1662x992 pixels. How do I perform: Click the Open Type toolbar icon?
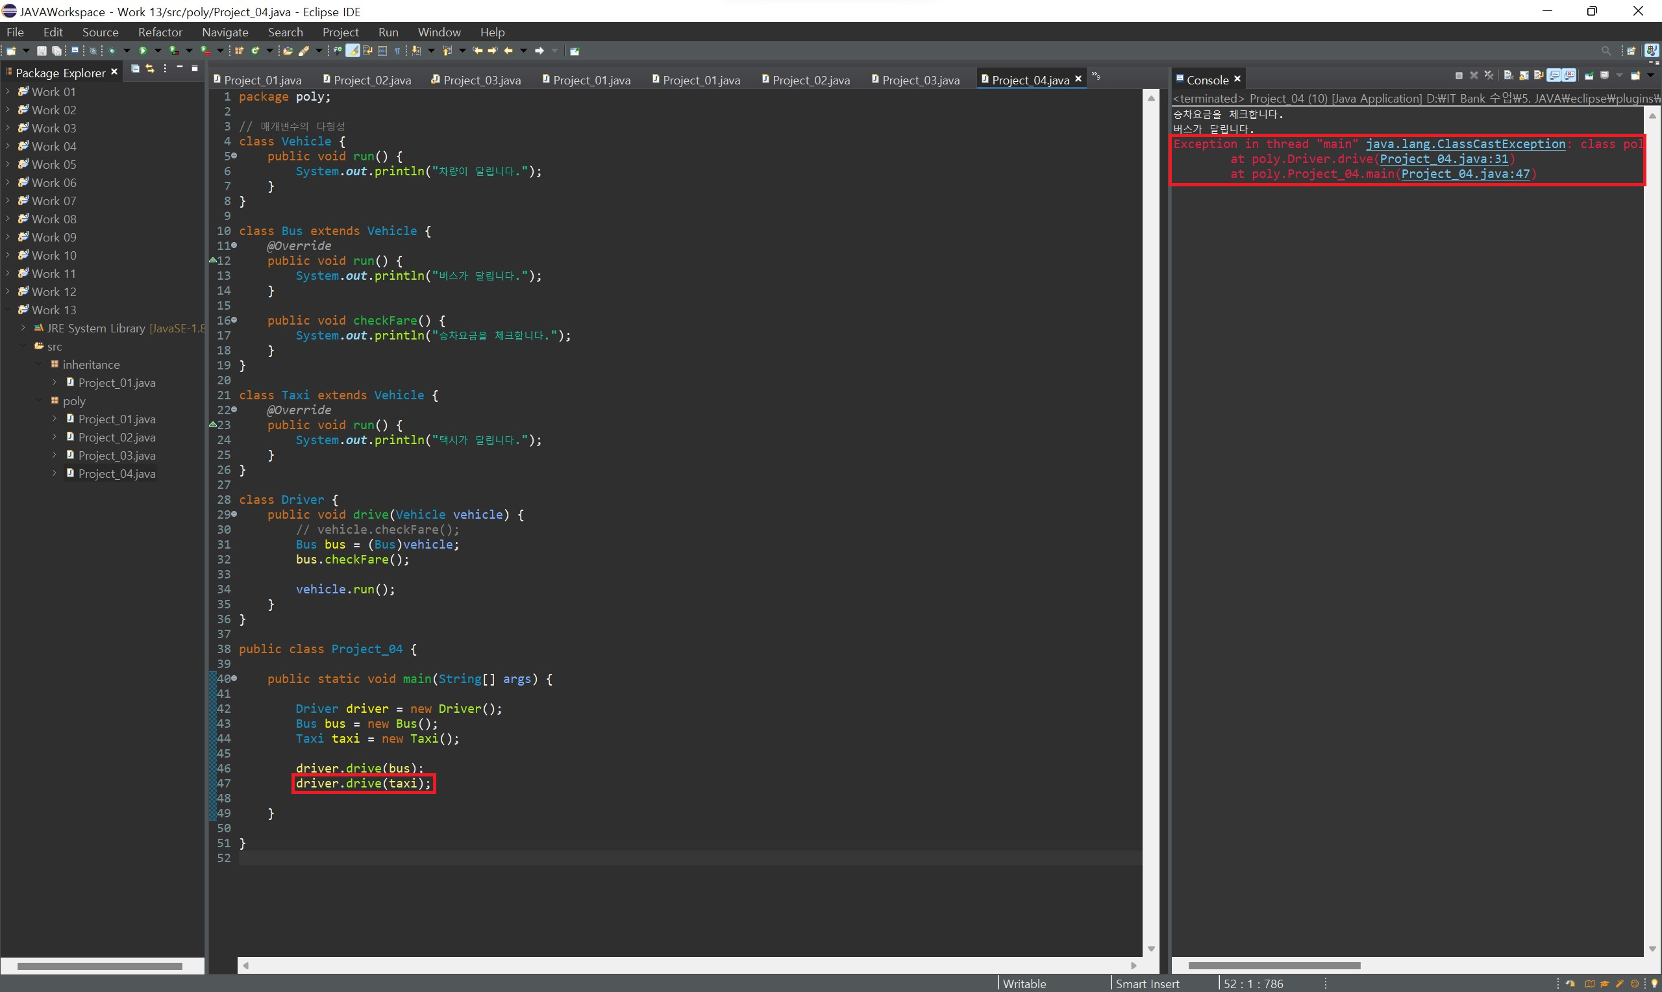click(288, 51)
